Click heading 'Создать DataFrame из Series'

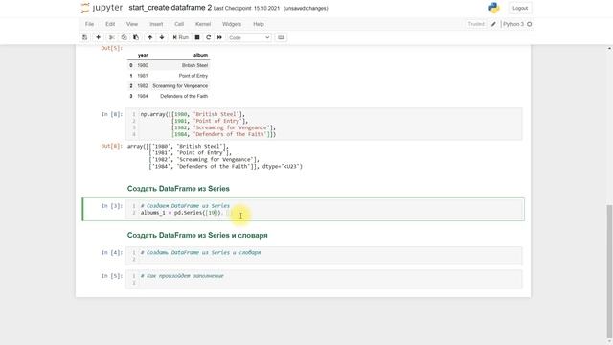pos(178,189)
